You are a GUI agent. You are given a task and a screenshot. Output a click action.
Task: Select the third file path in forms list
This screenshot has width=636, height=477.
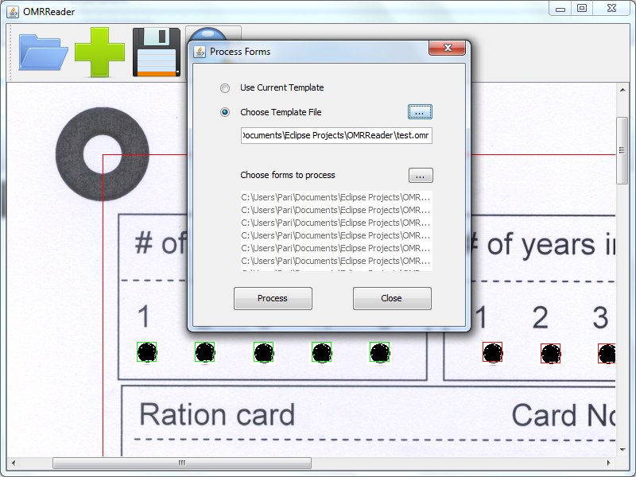[335, 223]
